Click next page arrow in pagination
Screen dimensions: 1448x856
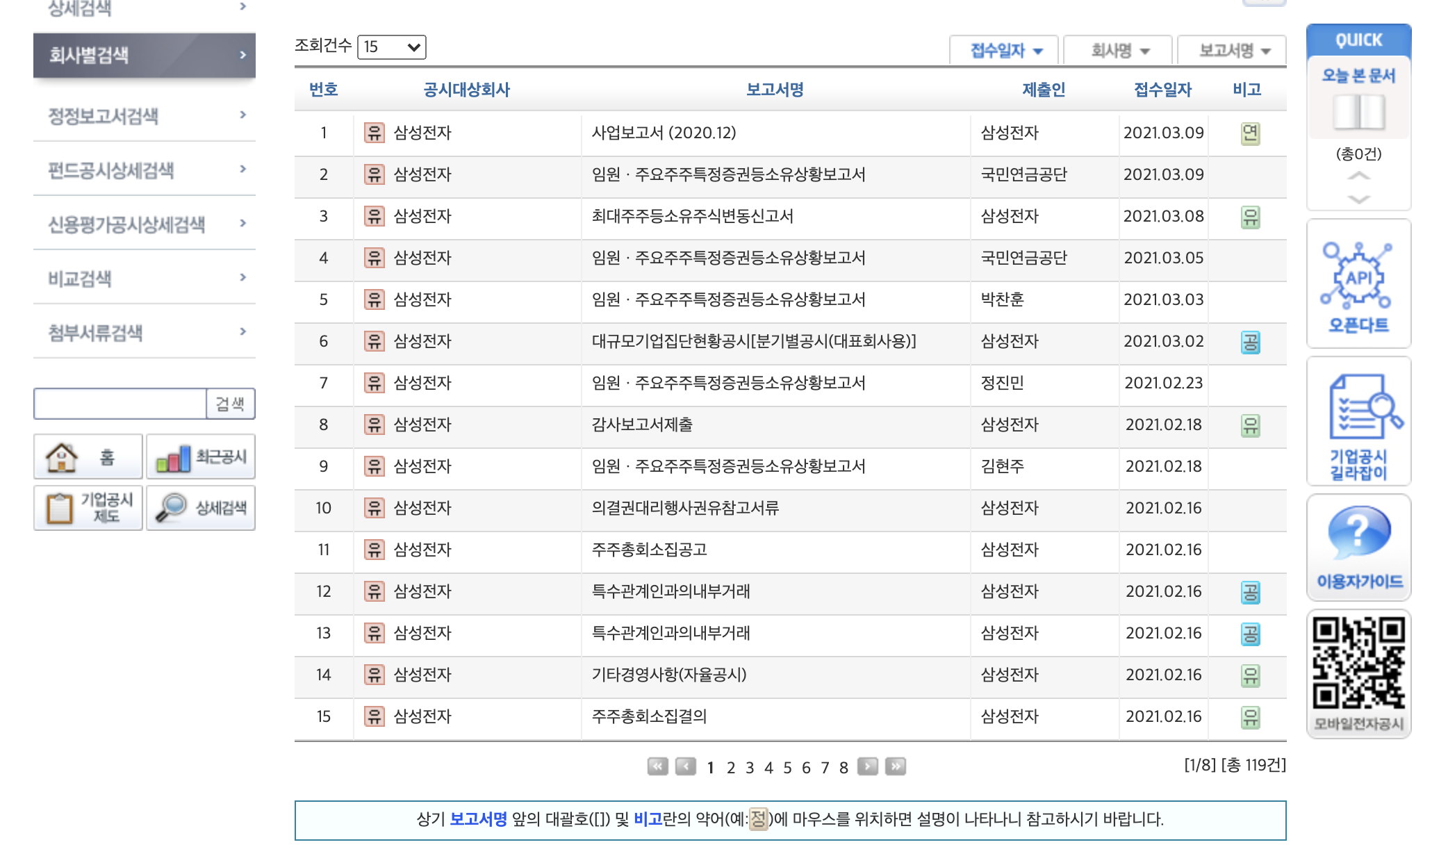coord(866,766)
